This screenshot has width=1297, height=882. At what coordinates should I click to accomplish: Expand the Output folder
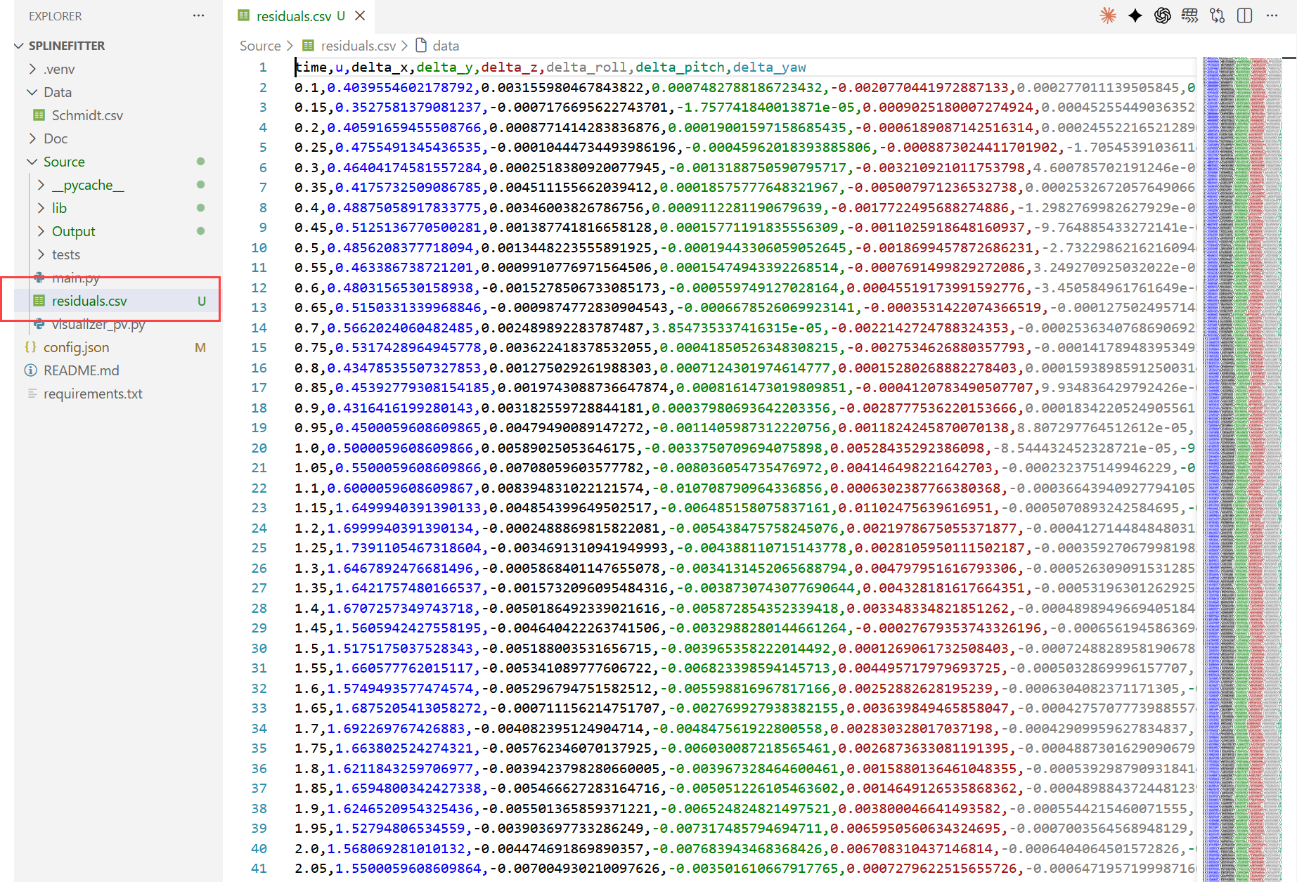(x=73, y=231)
